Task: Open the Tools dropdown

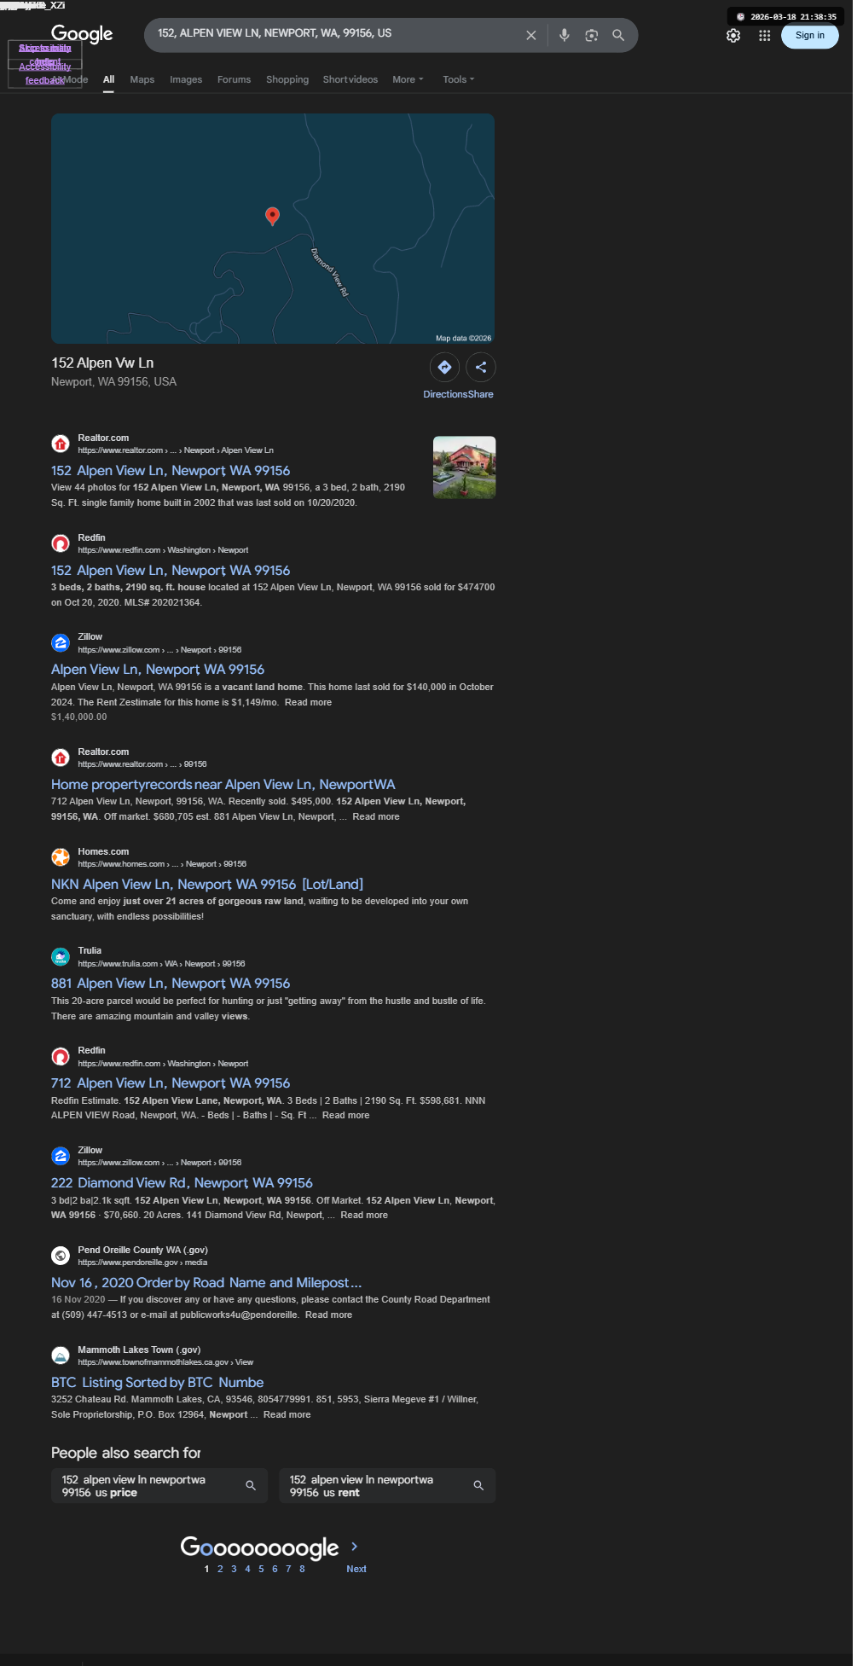Action: point(459,79)
